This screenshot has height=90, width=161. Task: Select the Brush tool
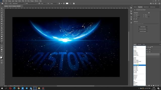pos(2,26)
